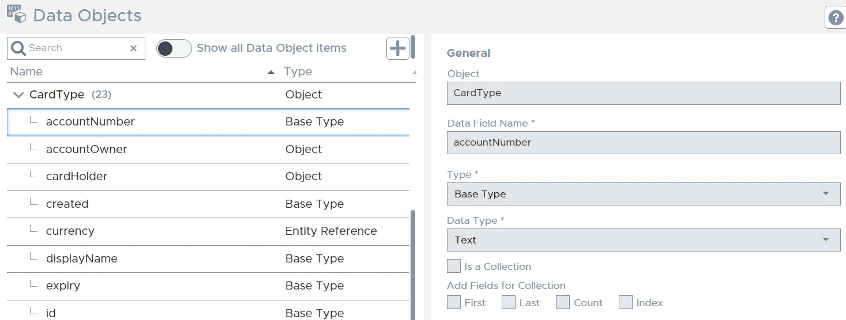Check the Is a Collection checkbox
This screenshot has height=320, width=846.
454,266
